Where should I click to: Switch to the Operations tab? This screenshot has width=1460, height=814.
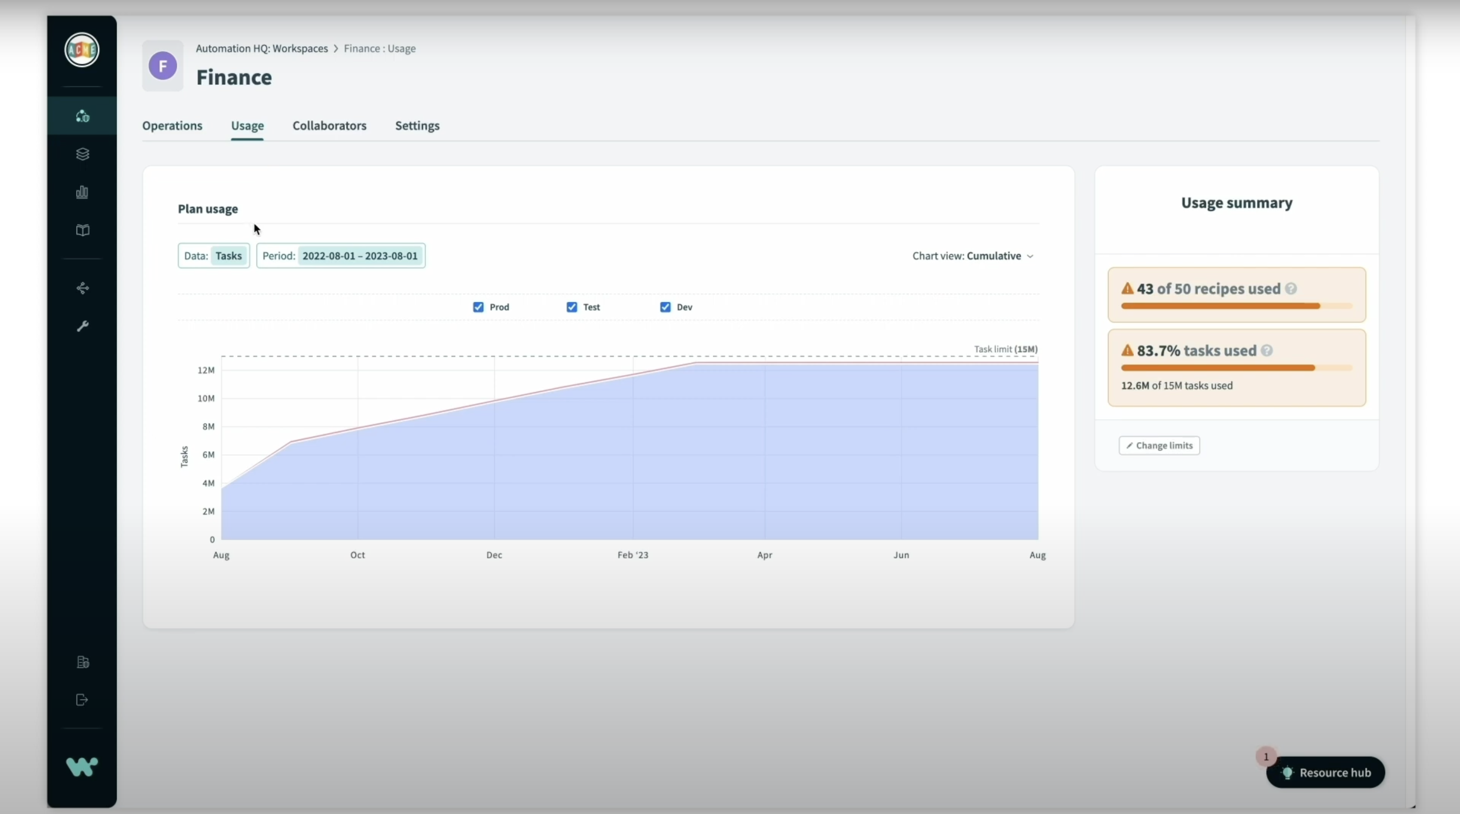pos(172,126)
